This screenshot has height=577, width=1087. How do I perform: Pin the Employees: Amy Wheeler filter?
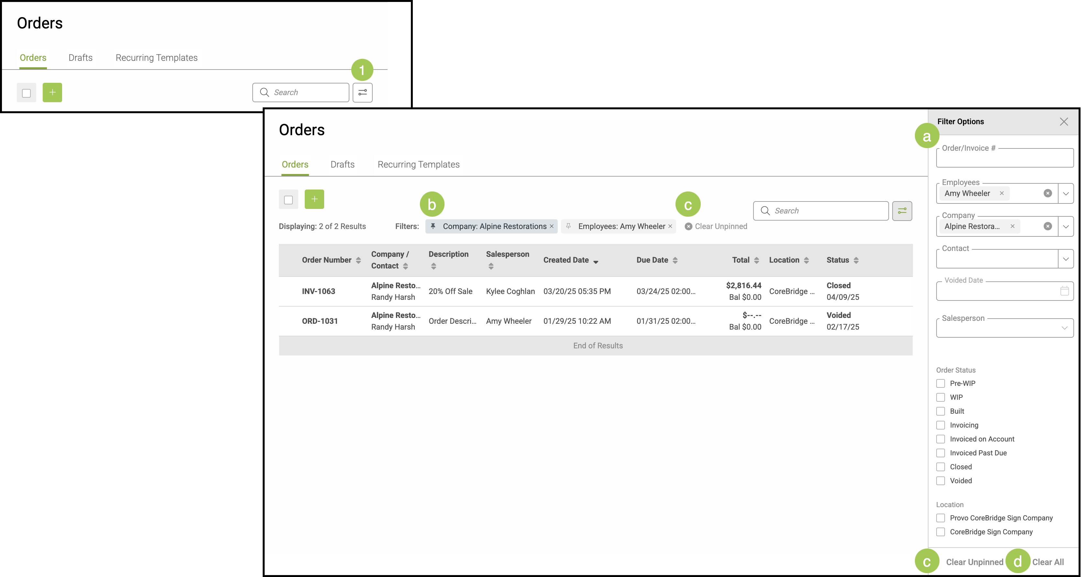click(x=568, y=226)
